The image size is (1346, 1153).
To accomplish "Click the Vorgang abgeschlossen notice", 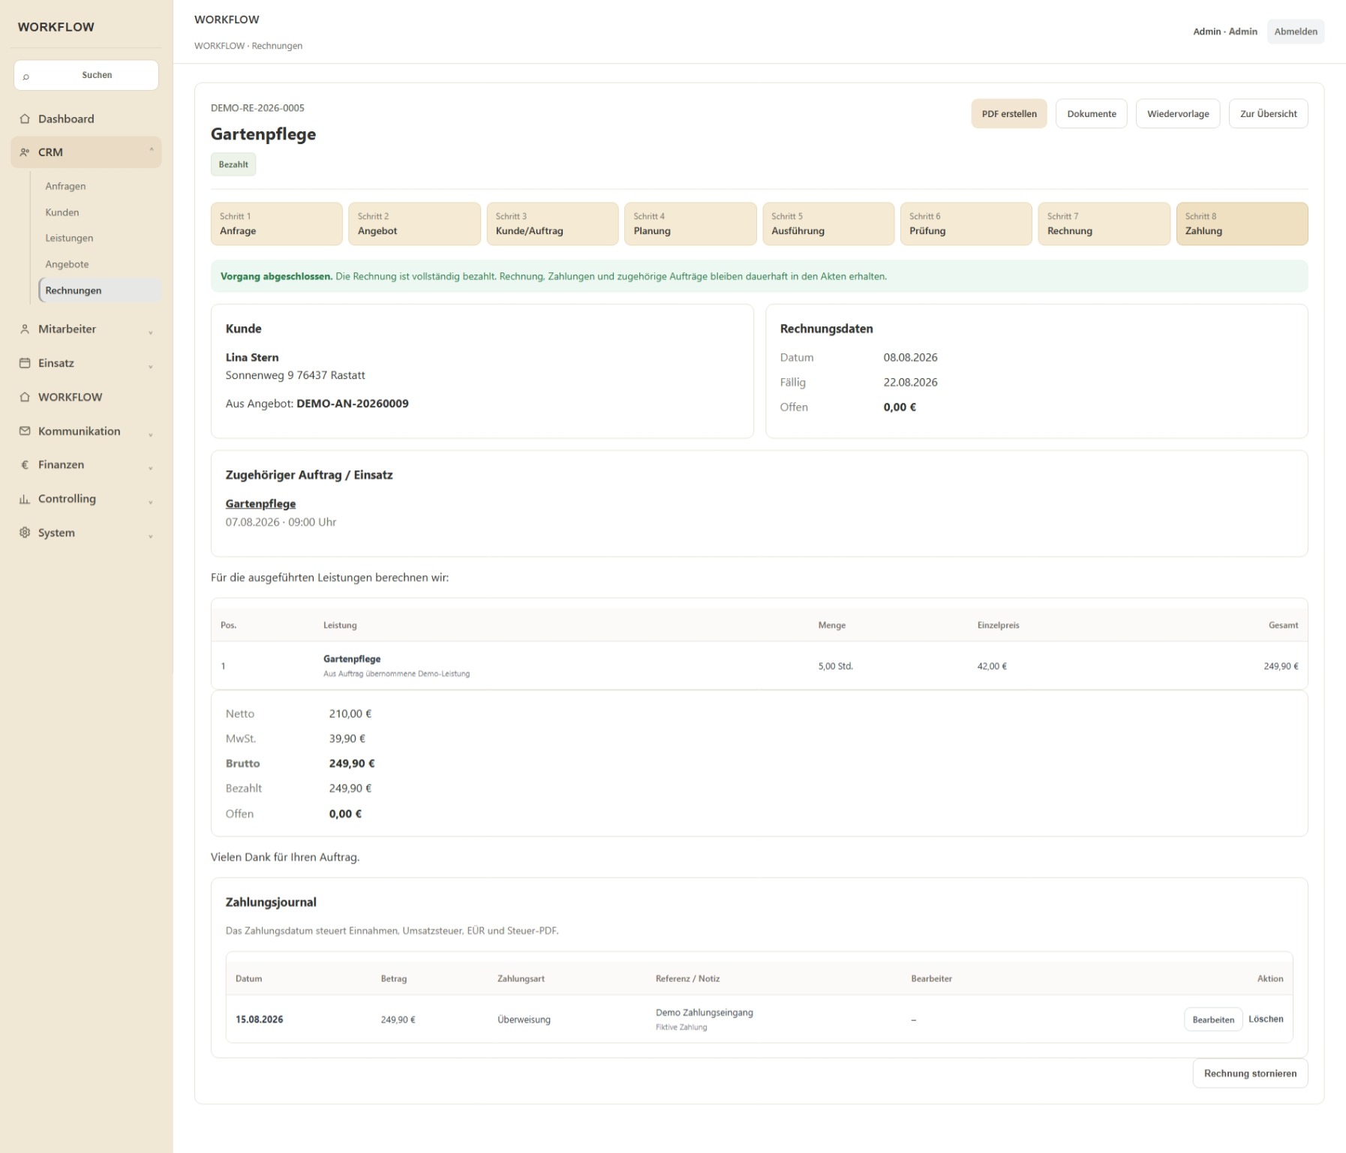I will (x=759, y=276).
